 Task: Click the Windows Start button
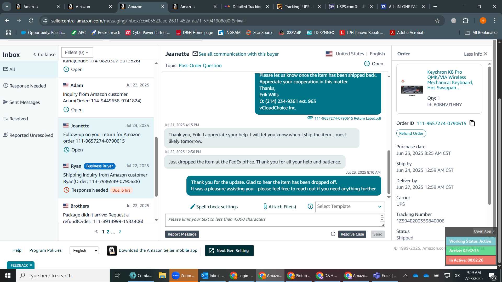[8, 275]
